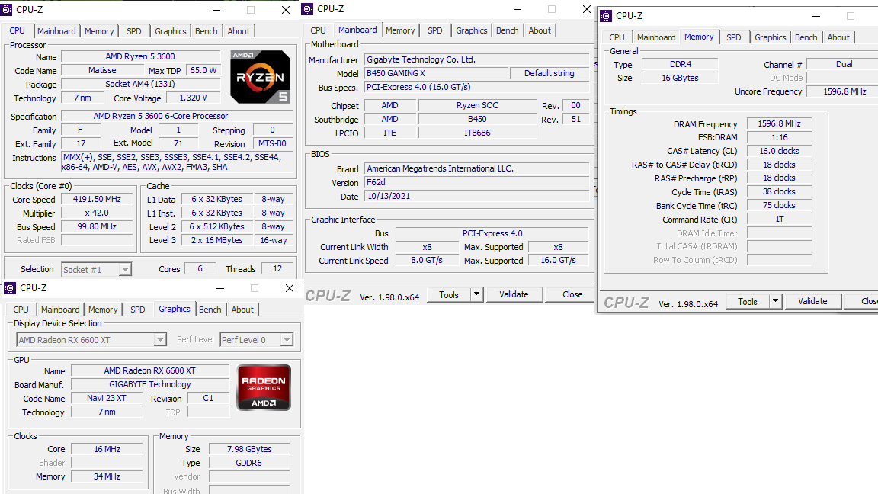Screen dimensions: 878x494
Task: Open SPD tab in the Mainboard window
Action: (x=434, y=30)
